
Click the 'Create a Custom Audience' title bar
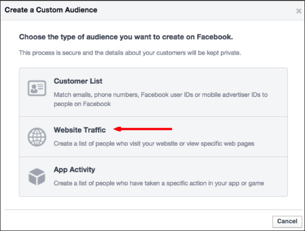[152, 10]
